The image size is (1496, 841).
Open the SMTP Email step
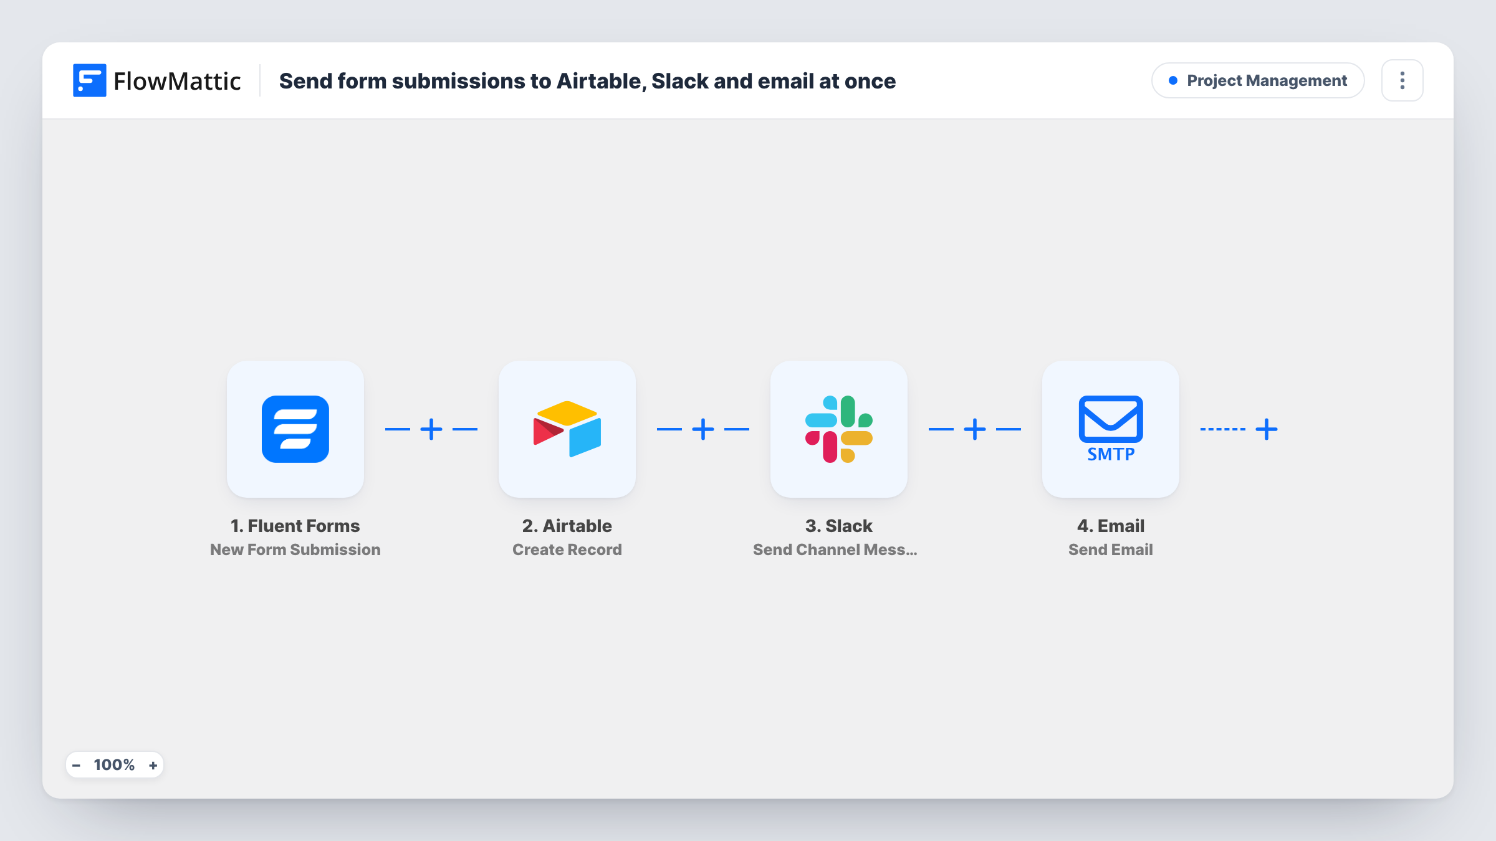[1111, 429]
